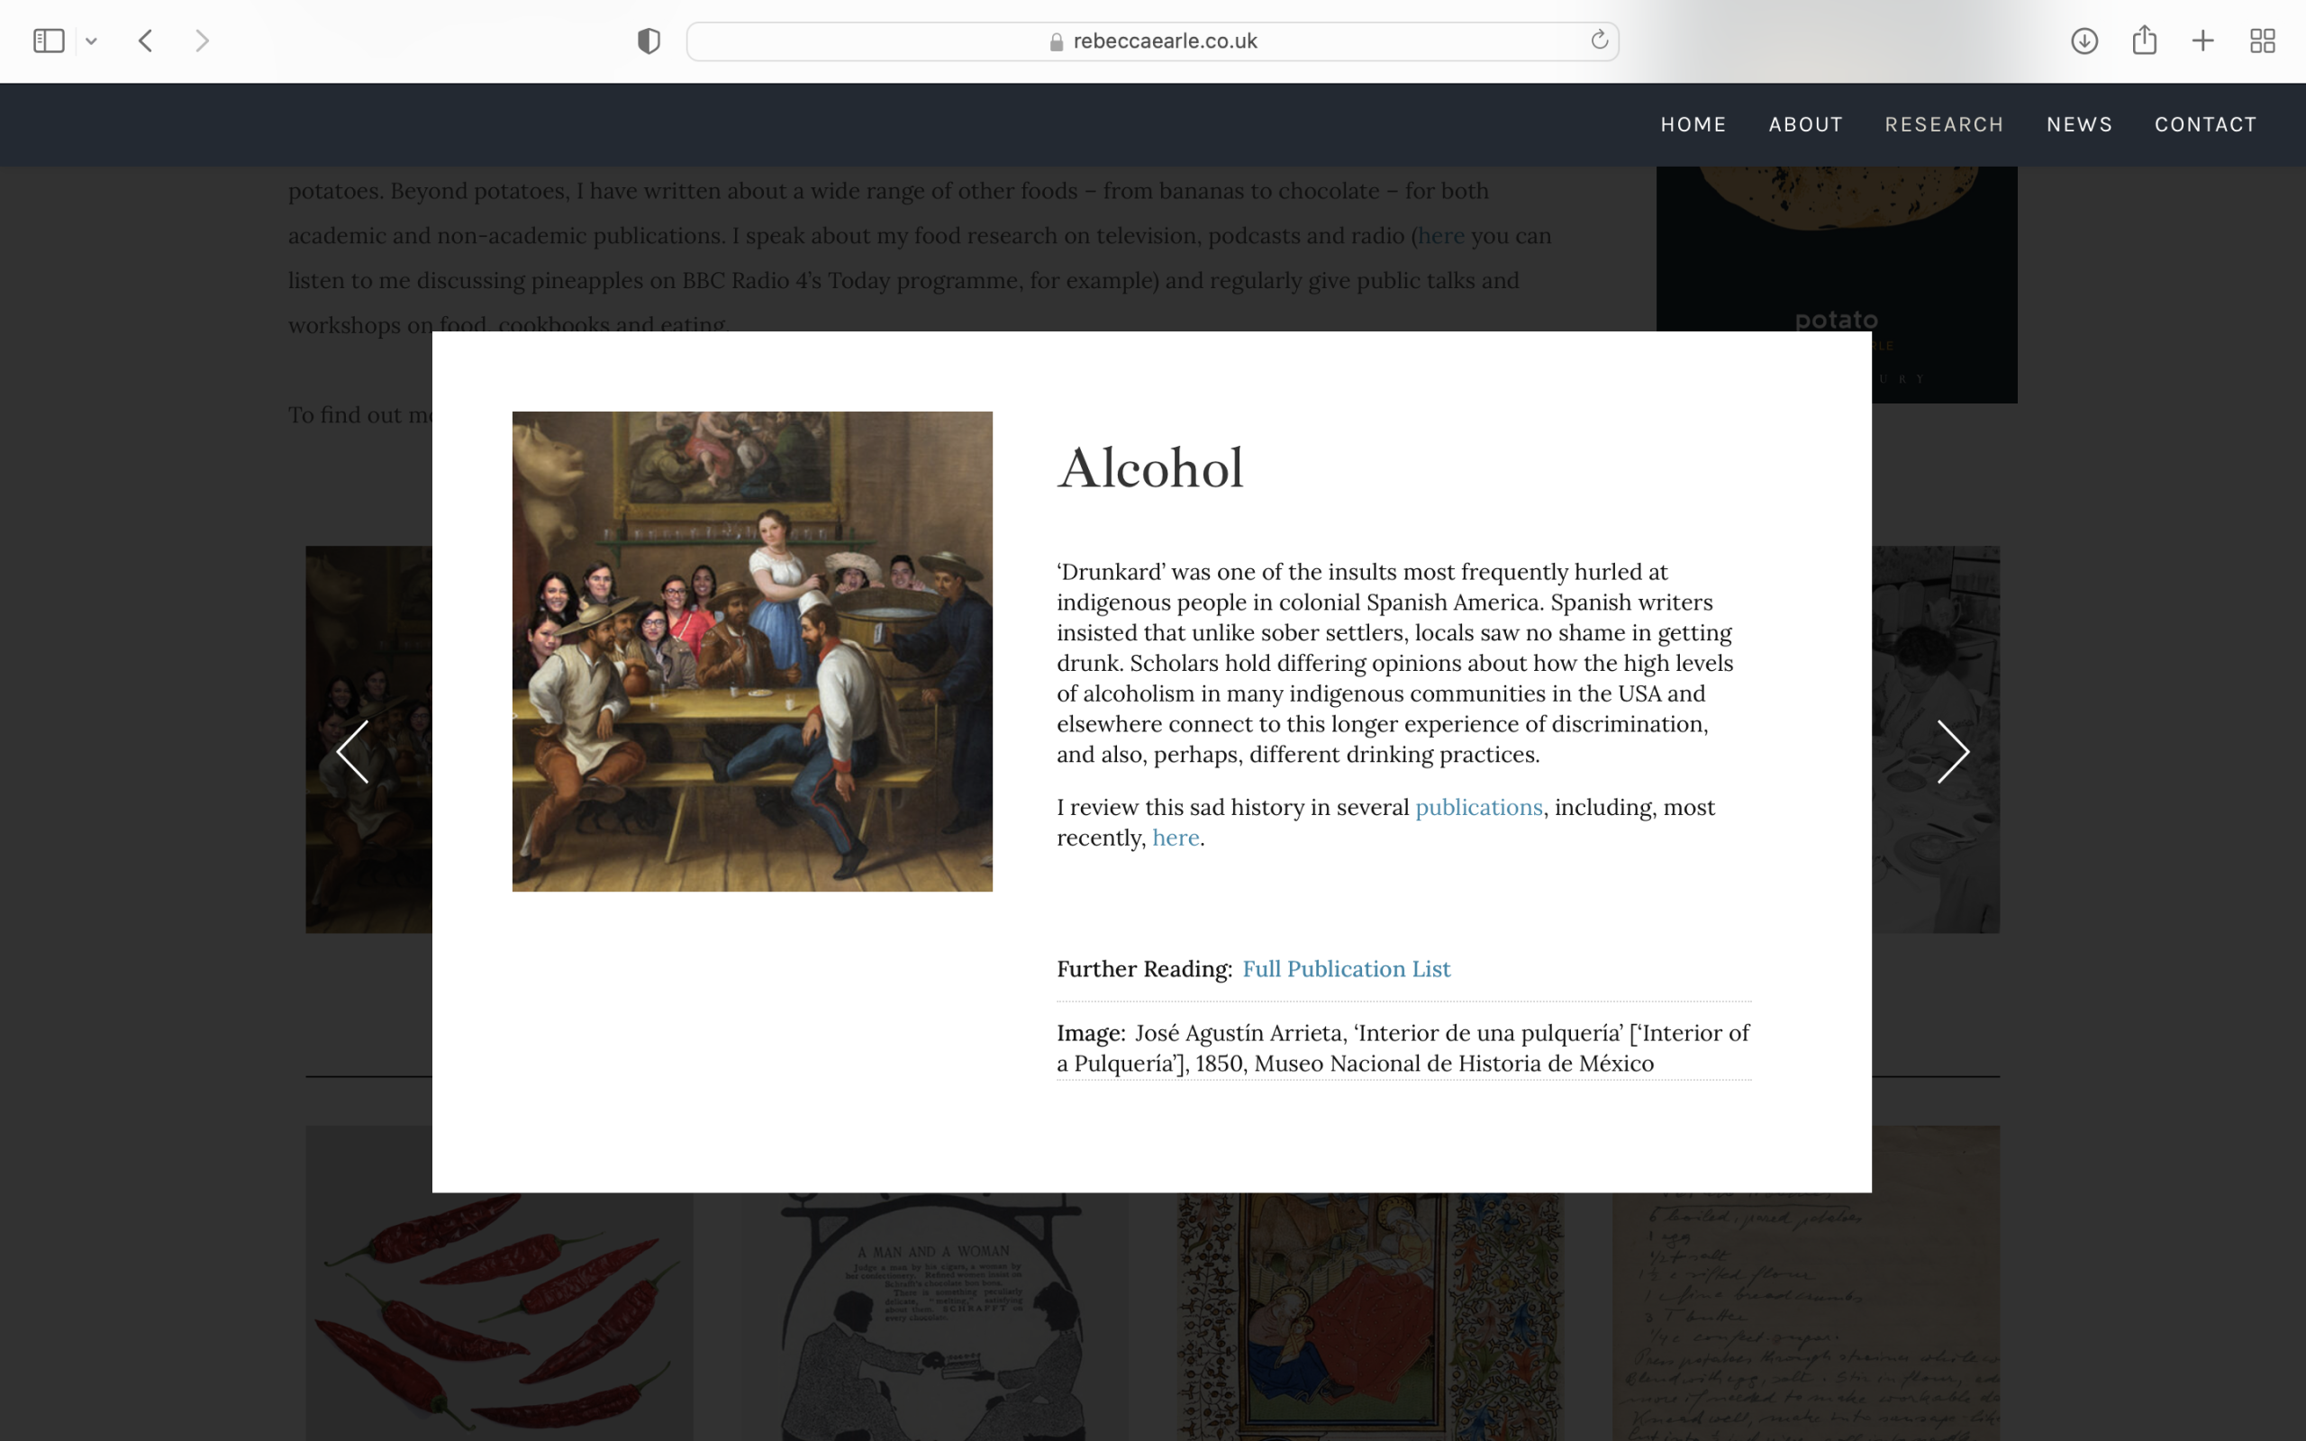Click the 'Further Reading:' label

pos(1143,969)
